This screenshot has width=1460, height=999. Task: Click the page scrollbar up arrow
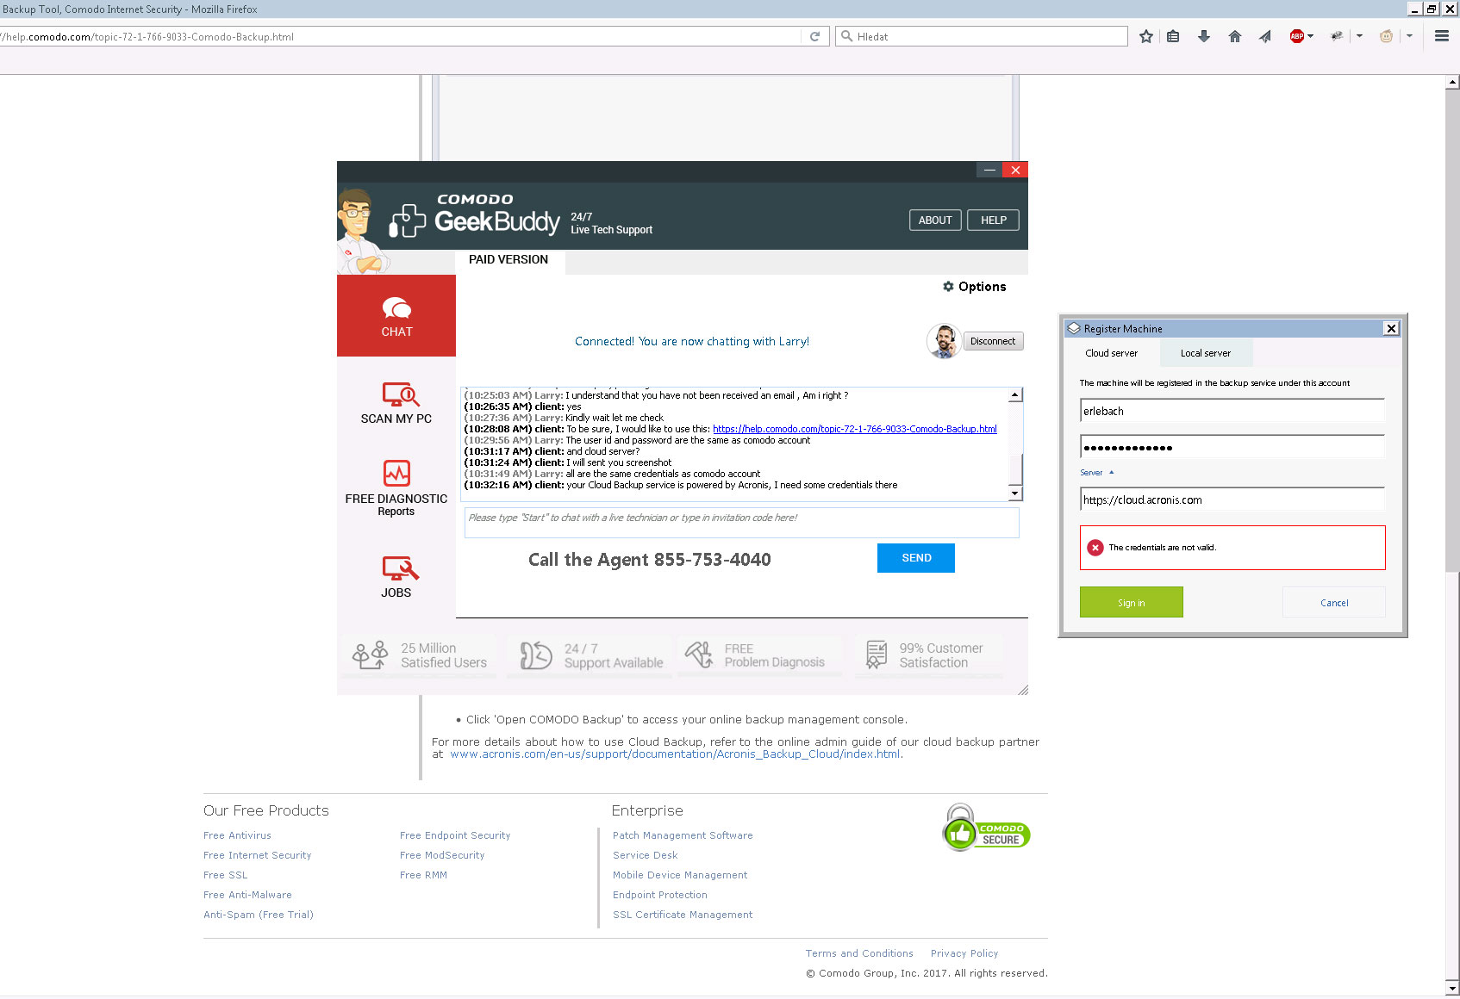pyautogui.click(x=1452, y=82)
